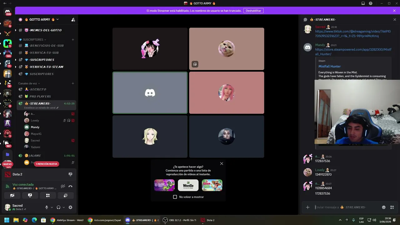Toggle noise suppression next to Voz conectada
Image resolution: width=400 pixels, height=225 pixels.
pos(63,186)
